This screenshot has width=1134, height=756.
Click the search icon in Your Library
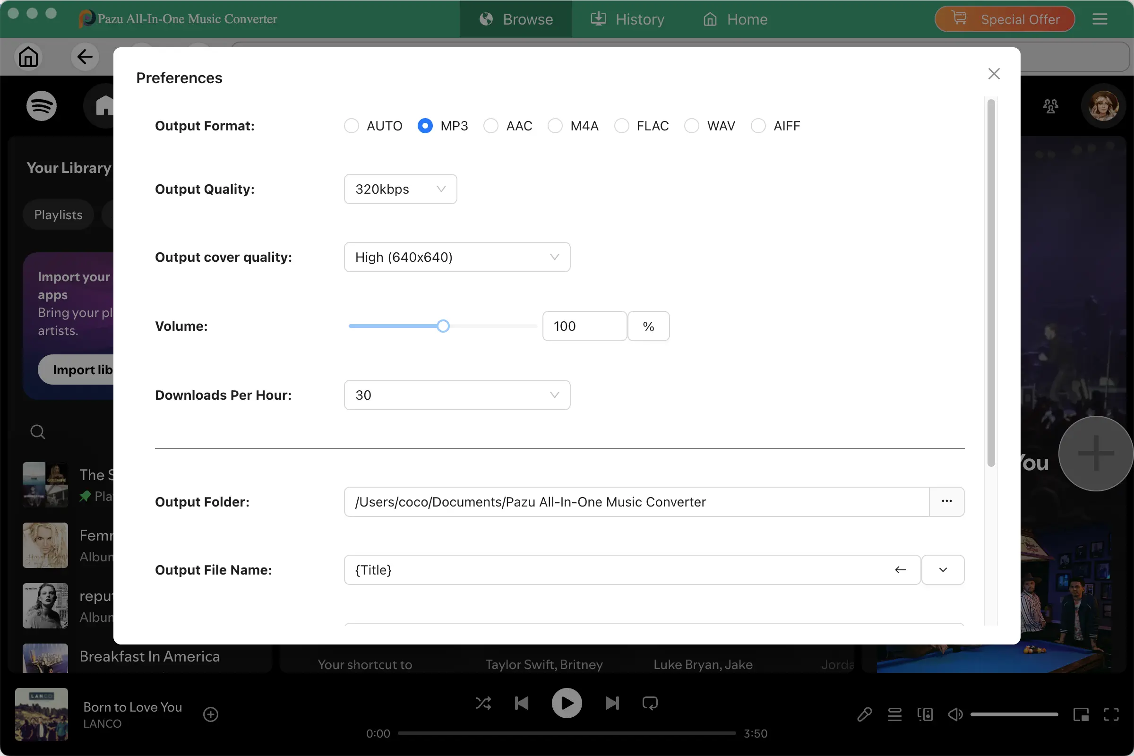(x=38, y=431)
